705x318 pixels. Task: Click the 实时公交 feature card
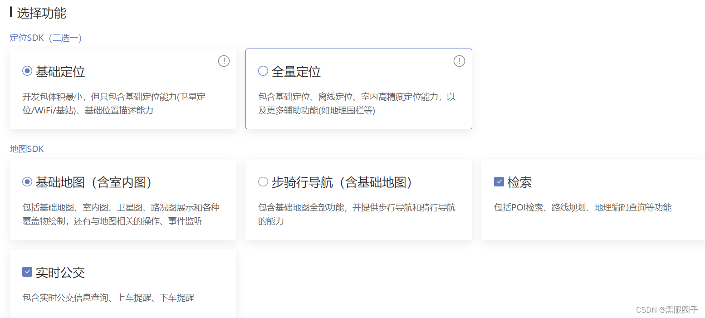(122, 284)
